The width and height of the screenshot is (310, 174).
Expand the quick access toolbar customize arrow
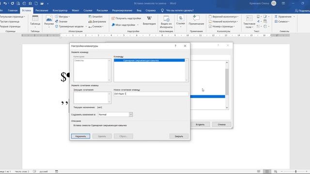point(47,4)
